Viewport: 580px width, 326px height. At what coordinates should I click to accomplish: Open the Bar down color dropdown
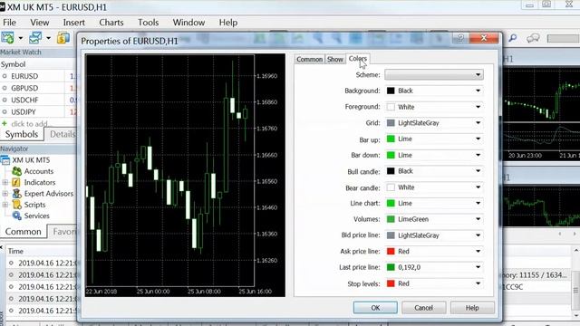click(434, 155)
